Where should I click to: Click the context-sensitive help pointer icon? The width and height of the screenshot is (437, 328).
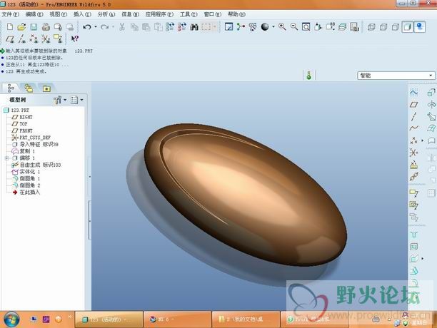[x=75, y=39]
